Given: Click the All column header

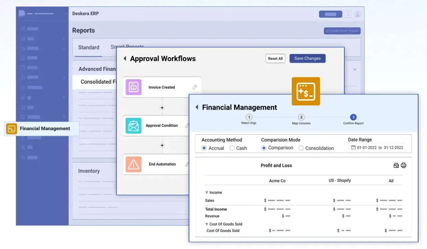Looking at the screenshot, I should click(391, 181).
